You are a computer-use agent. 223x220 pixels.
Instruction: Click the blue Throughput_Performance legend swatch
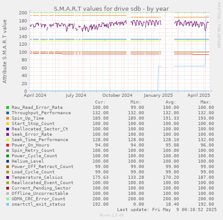point(8,113)
